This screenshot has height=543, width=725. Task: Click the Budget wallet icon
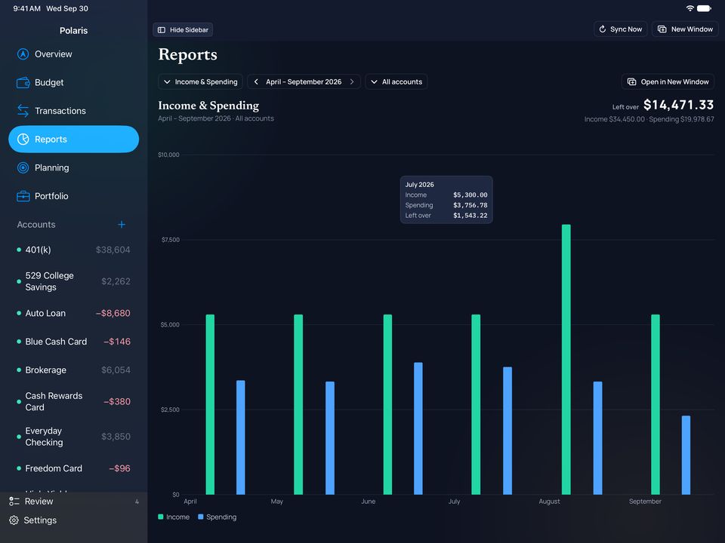tap(23, 83)
